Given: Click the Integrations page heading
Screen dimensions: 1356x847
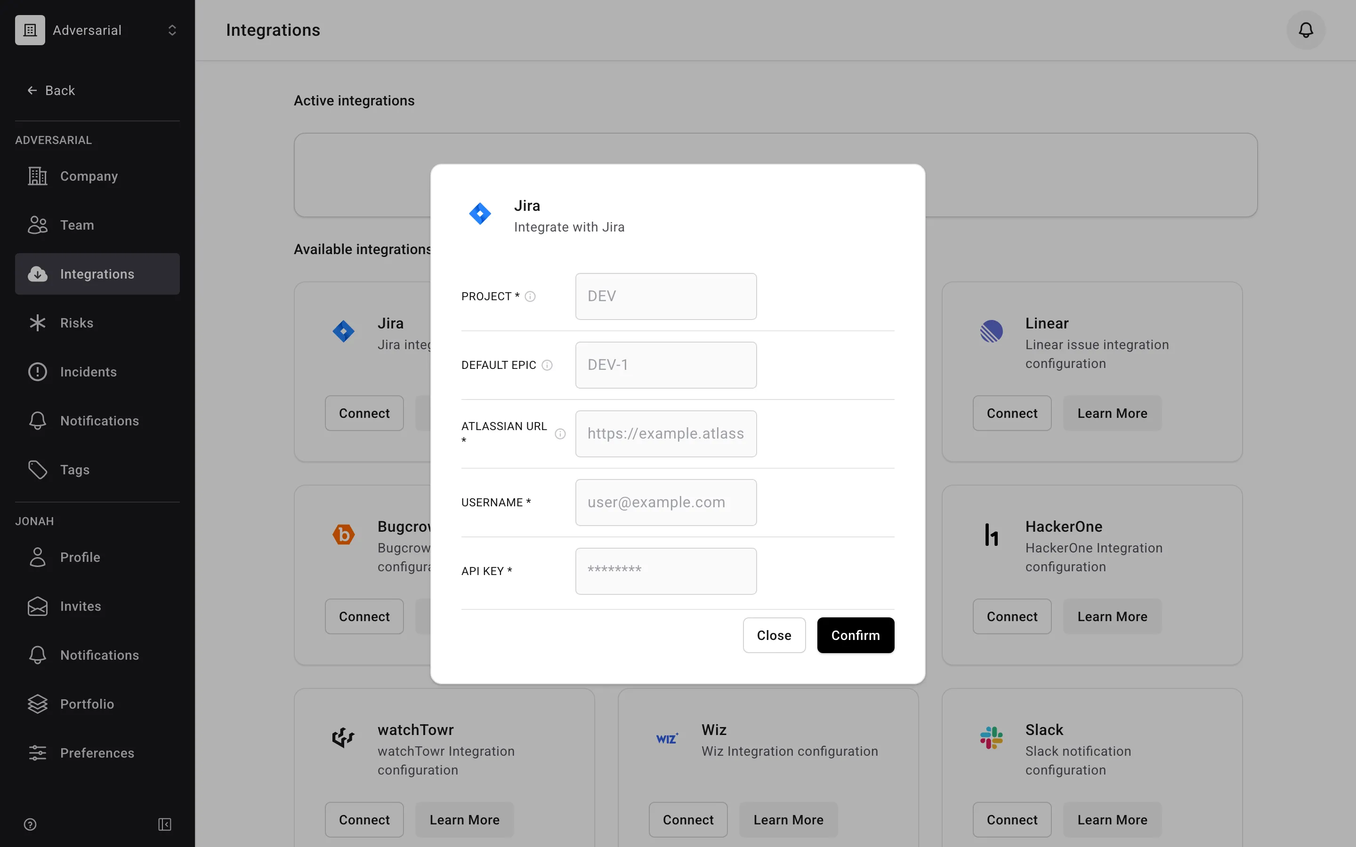Looking at the screenshot, I should (273, 30).
